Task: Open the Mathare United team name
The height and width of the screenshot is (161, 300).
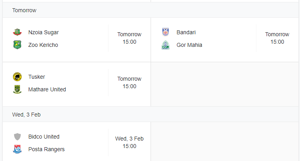Action: tap(47, 89)
